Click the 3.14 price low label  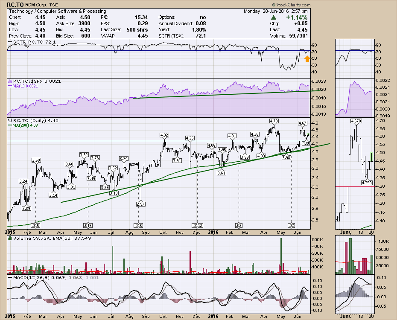click(53, 195)
